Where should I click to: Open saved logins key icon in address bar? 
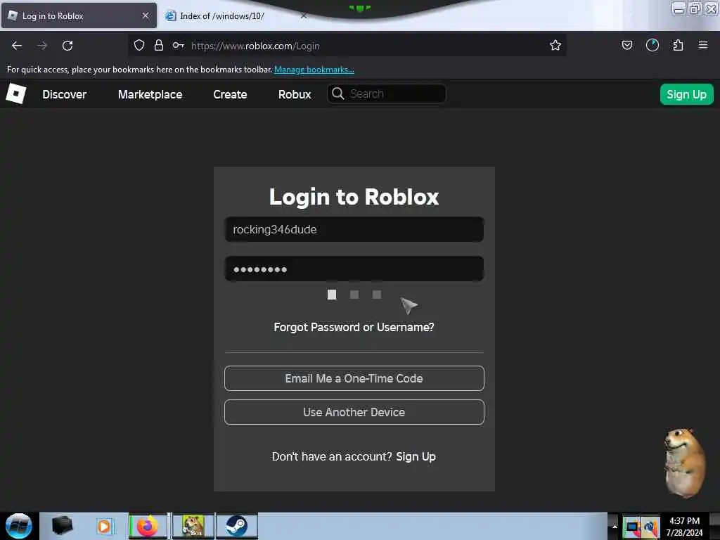point(178,45)
